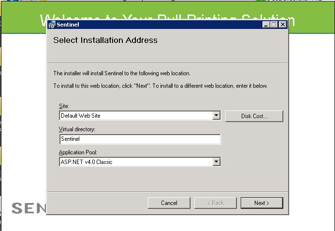Close the Sentinel installer window
Image resolution: width=335 pixels, height=231 pixels.
[x=283, y=25]
